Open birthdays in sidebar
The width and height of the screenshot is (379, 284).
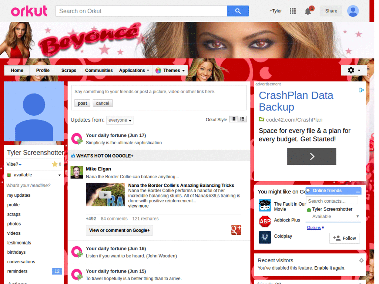point(16,252)
